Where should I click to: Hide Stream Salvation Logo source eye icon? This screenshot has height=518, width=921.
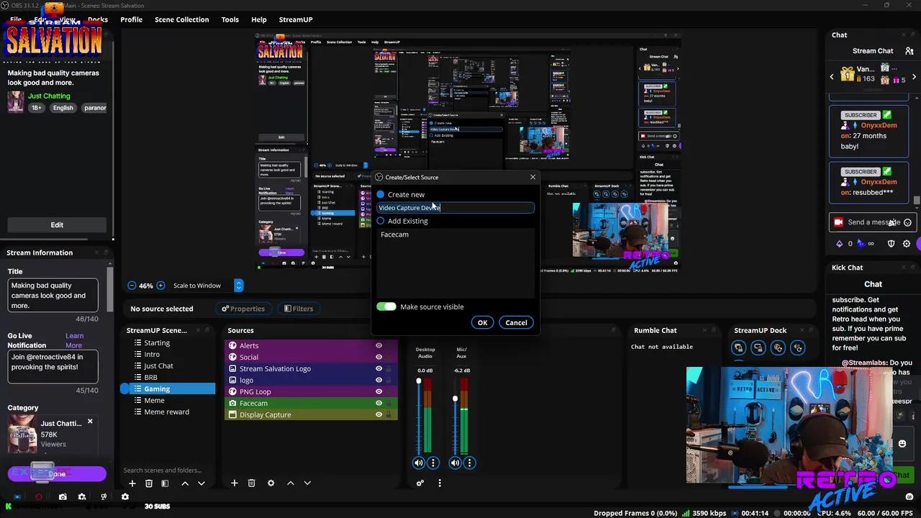tap(378, 369)
